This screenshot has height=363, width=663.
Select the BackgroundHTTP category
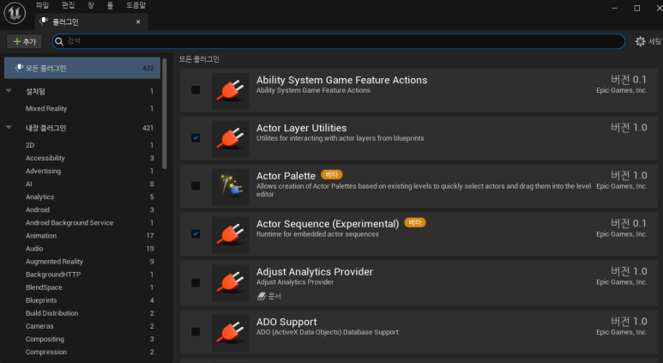[x=82, y=274]
